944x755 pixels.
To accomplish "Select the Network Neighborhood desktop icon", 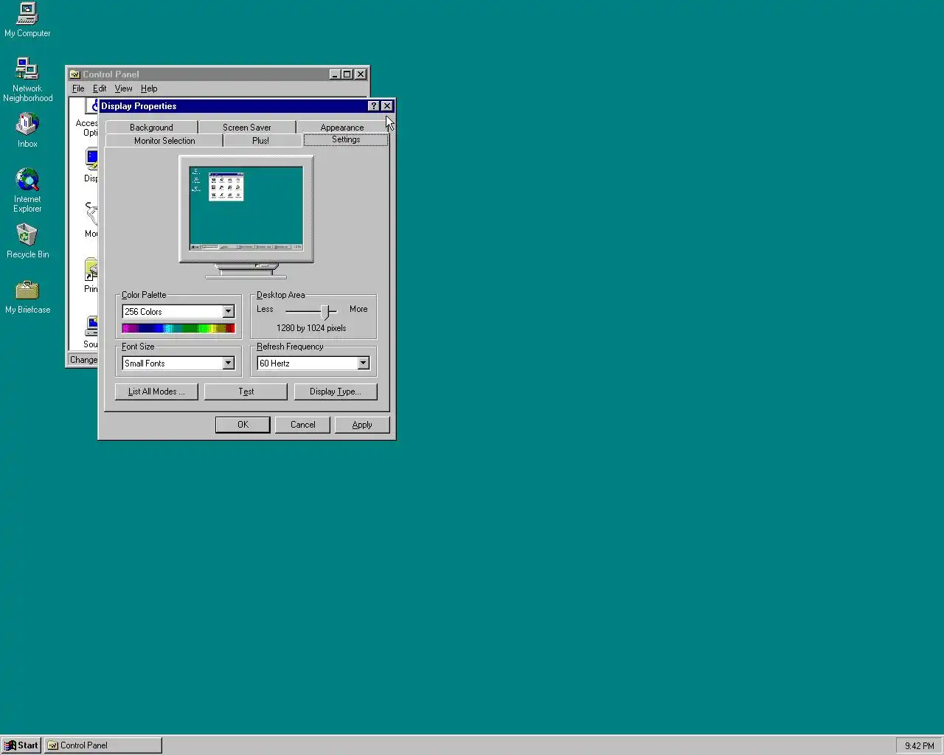I will [x=27, y=80].
